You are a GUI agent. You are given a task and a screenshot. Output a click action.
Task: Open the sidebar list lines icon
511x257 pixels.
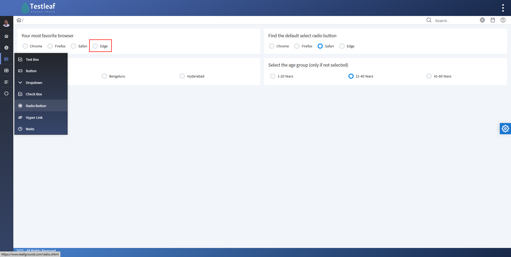[6, 82]
